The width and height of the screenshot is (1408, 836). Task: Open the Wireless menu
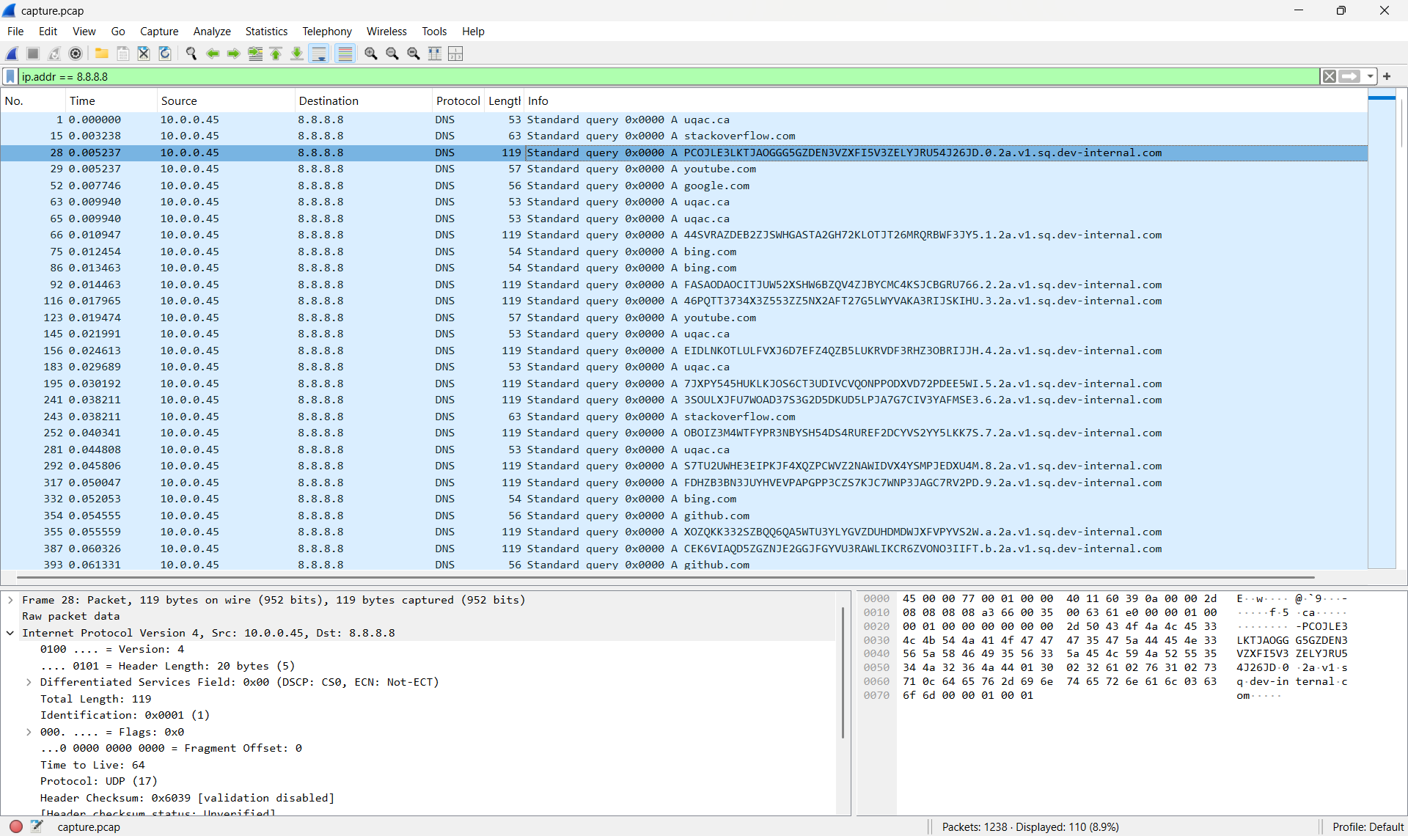pyautogui.click(x=386, y=31)
